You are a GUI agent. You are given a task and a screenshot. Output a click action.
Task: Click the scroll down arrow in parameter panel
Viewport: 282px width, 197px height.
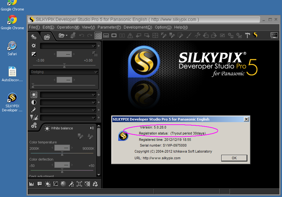(x=99, y=174)
